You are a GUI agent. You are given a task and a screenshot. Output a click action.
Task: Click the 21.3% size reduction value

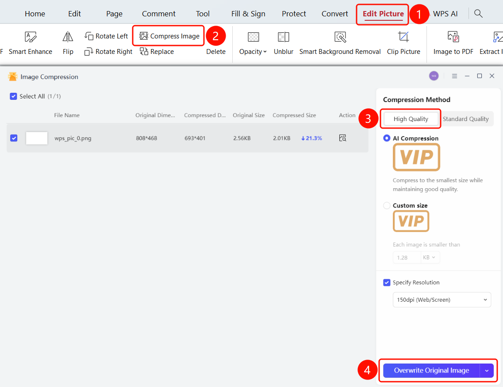(311, 138)
